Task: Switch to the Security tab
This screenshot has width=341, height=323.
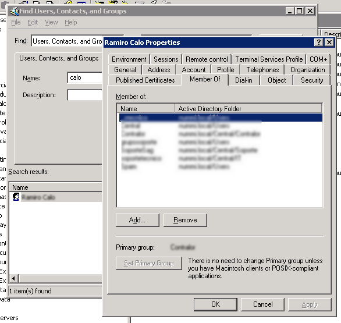Action: coord(312,80)
